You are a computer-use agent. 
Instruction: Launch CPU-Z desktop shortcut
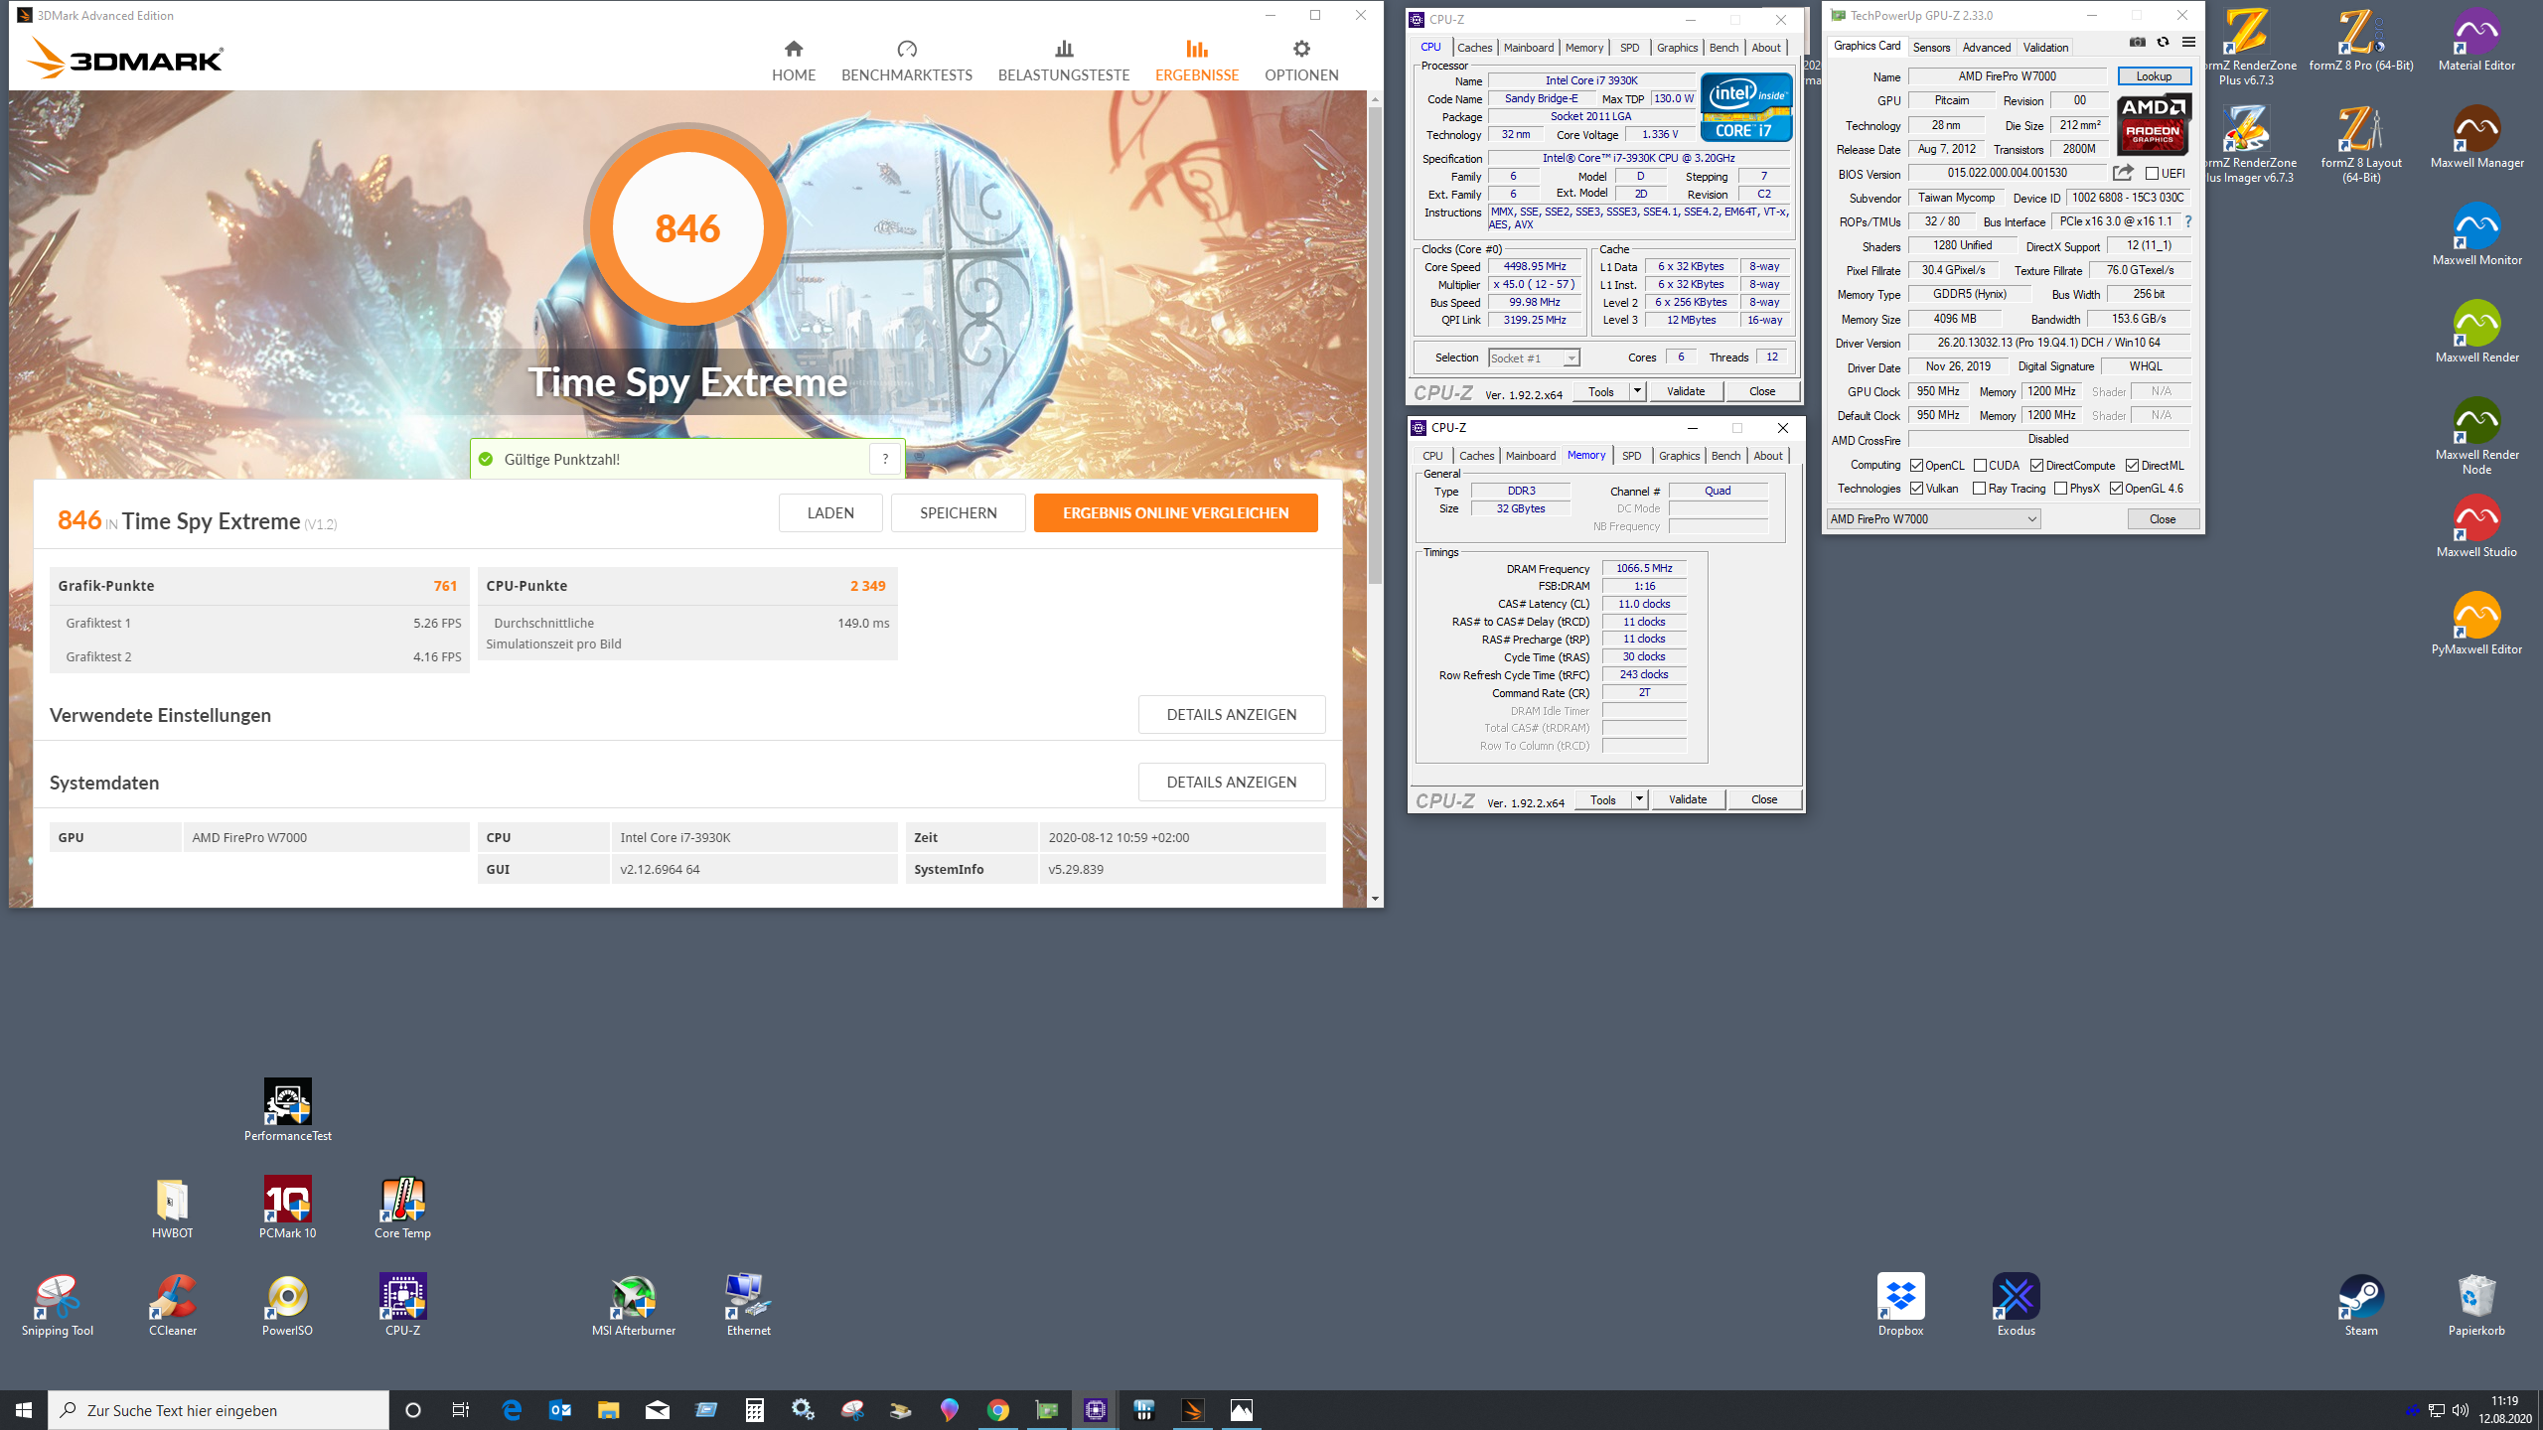(402, 1305)
